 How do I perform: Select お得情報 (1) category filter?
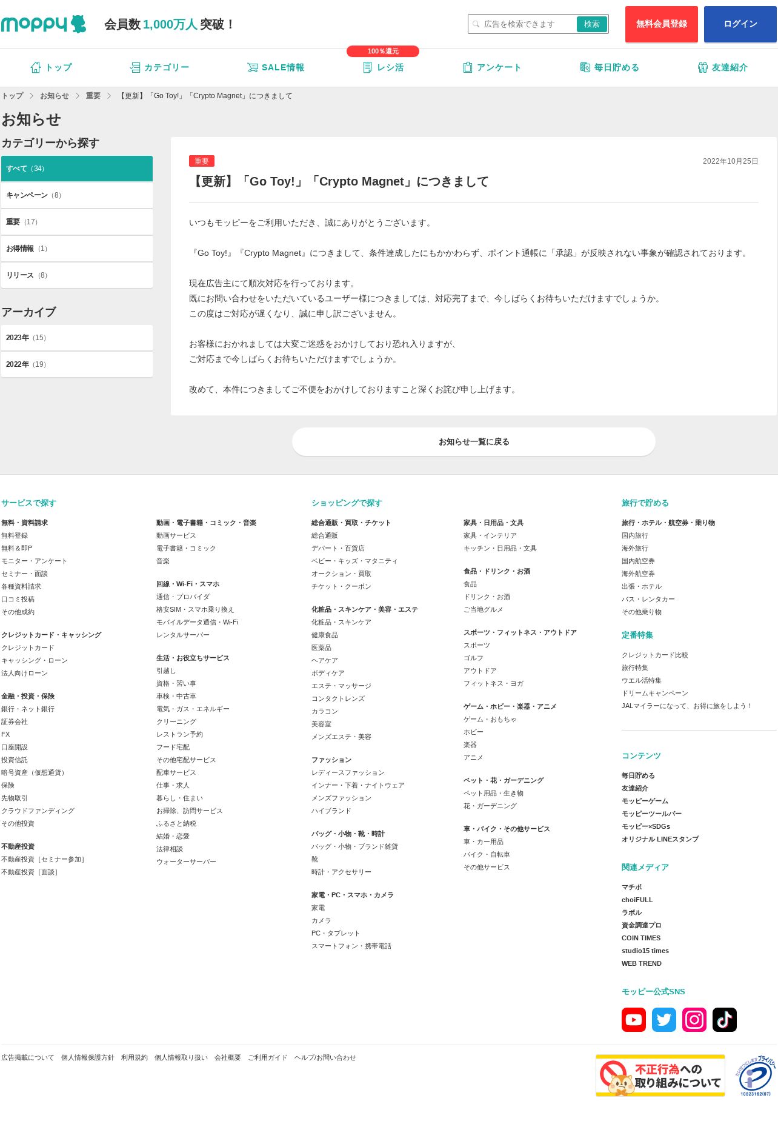(77, 249)
